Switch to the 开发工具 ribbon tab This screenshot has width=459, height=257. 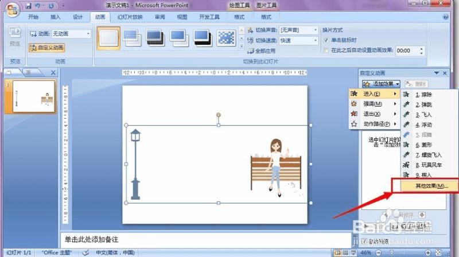point(209,17)
